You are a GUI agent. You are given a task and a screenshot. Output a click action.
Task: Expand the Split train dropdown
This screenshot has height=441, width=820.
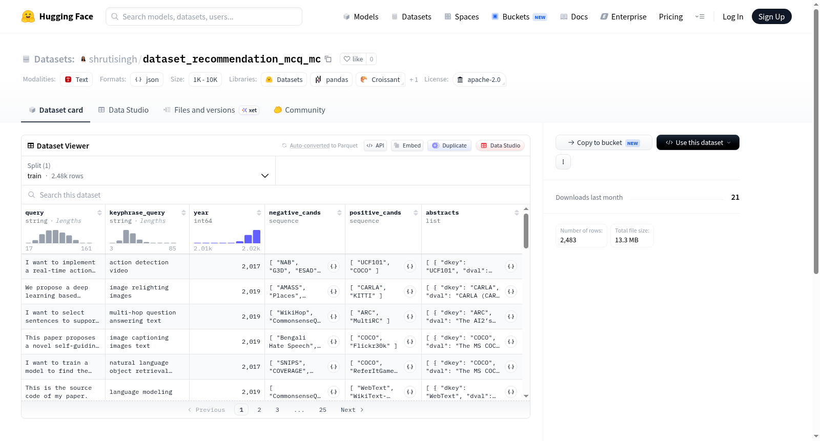point(148,171)
